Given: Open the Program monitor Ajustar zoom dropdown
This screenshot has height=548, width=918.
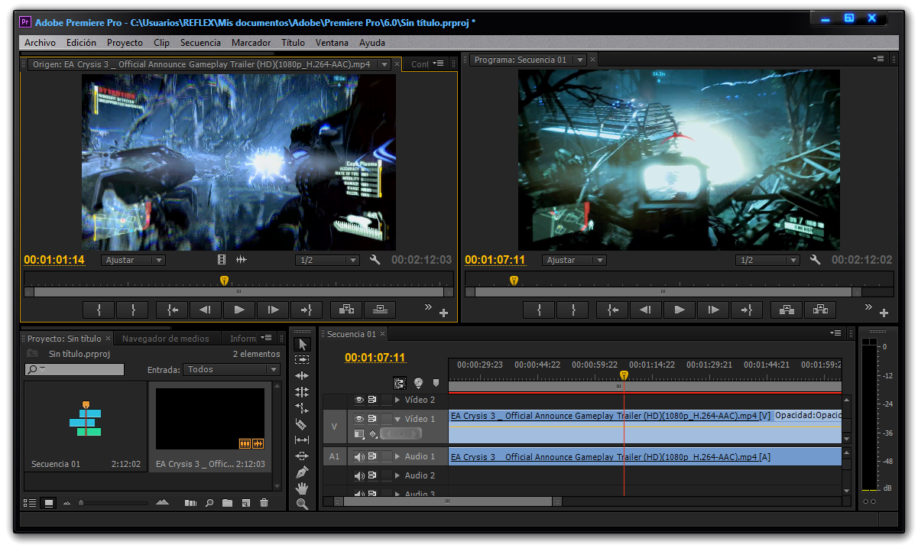Looking at the screenshot, I should 574,260.
